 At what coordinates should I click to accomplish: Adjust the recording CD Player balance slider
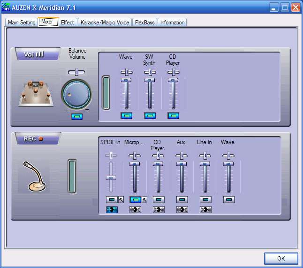click(158, 155)
